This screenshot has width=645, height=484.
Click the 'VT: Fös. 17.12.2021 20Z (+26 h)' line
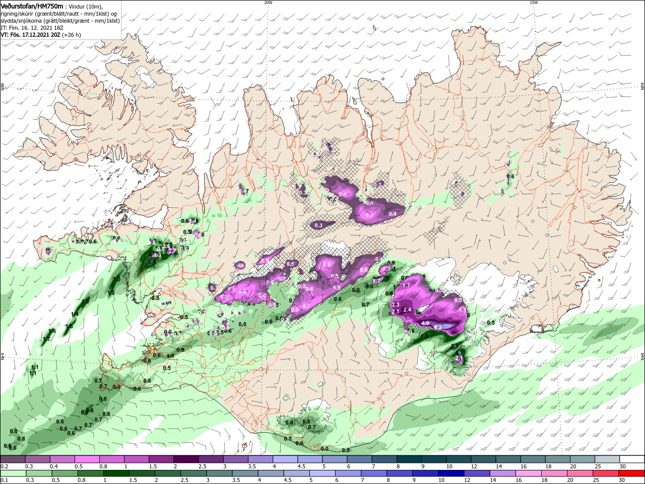point(41,35)
